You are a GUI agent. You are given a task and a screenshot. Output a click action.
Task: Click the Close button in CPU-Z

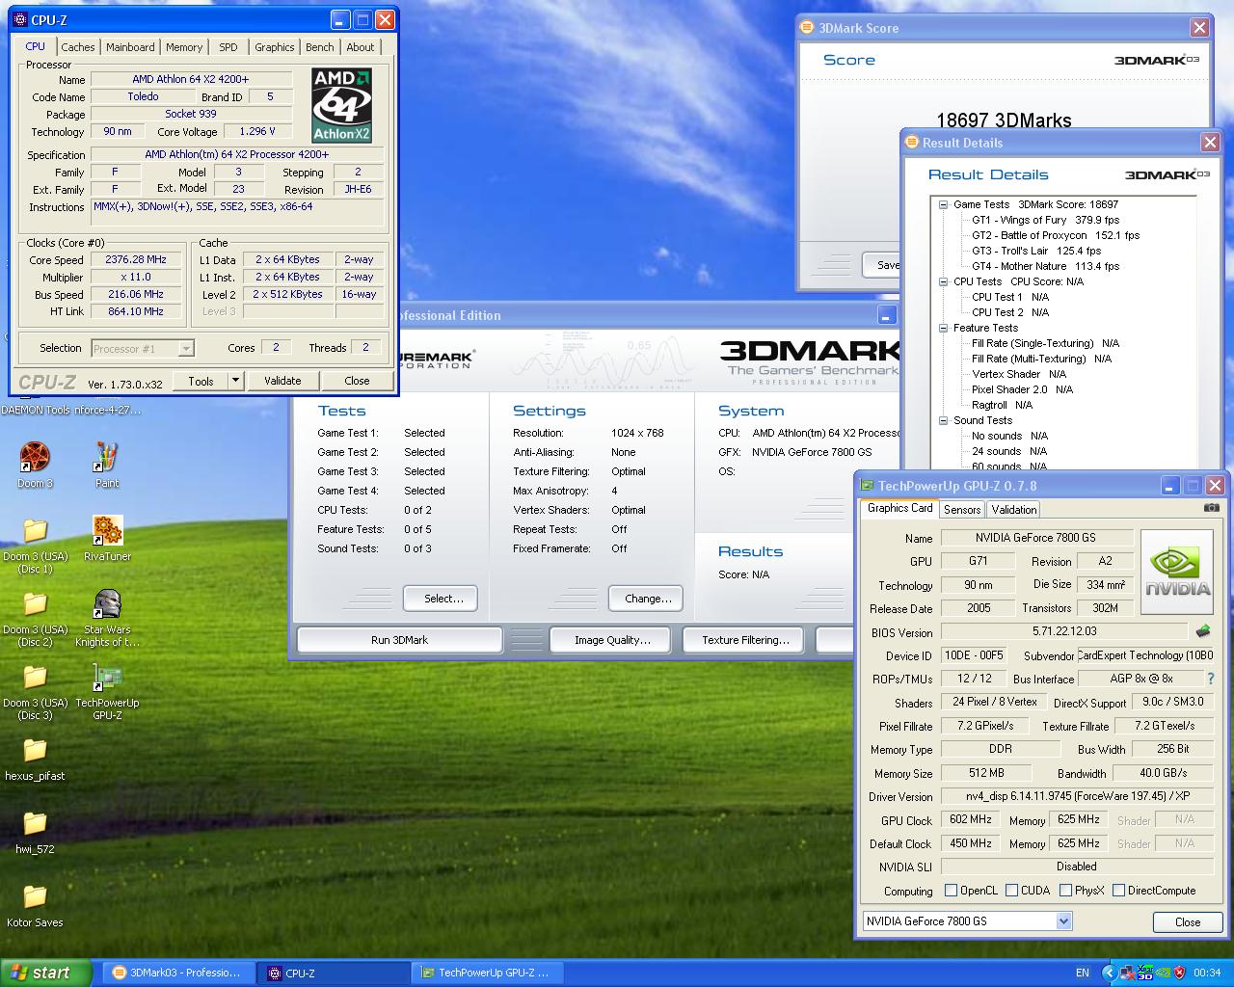click(357, 381)
